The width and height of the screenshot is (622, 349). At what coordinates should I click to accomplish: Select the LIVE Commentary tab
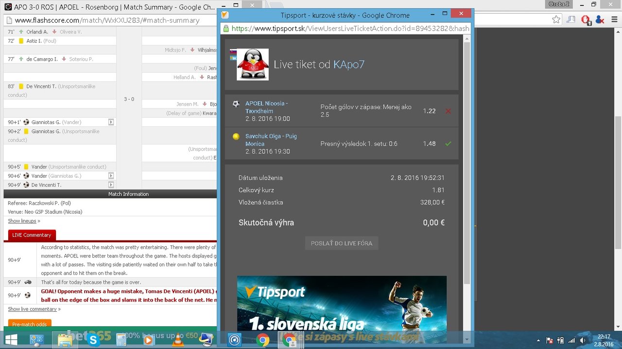click(32, 235)
